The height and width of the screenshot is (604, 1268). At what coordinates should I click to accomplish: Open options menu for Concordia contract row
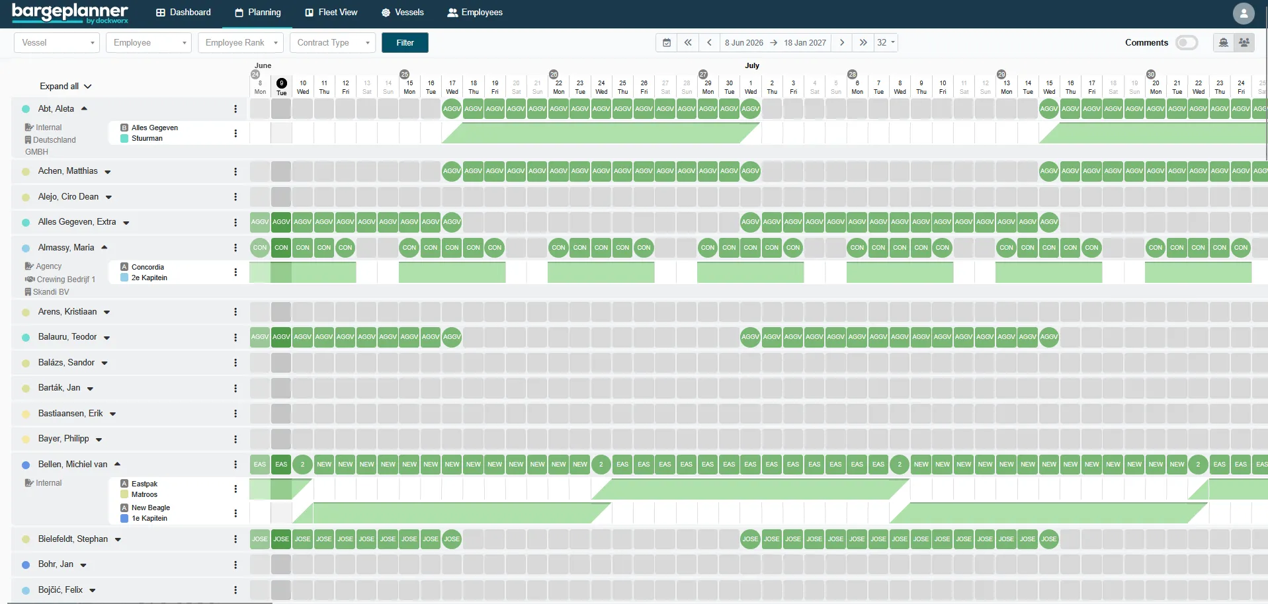[235, 272]
